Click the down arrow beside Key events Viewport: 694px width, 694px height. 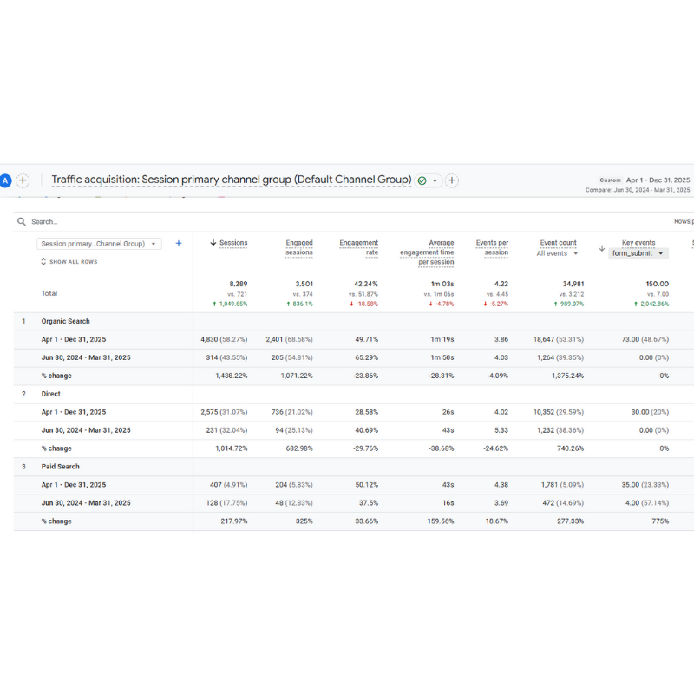pos(602,248)
